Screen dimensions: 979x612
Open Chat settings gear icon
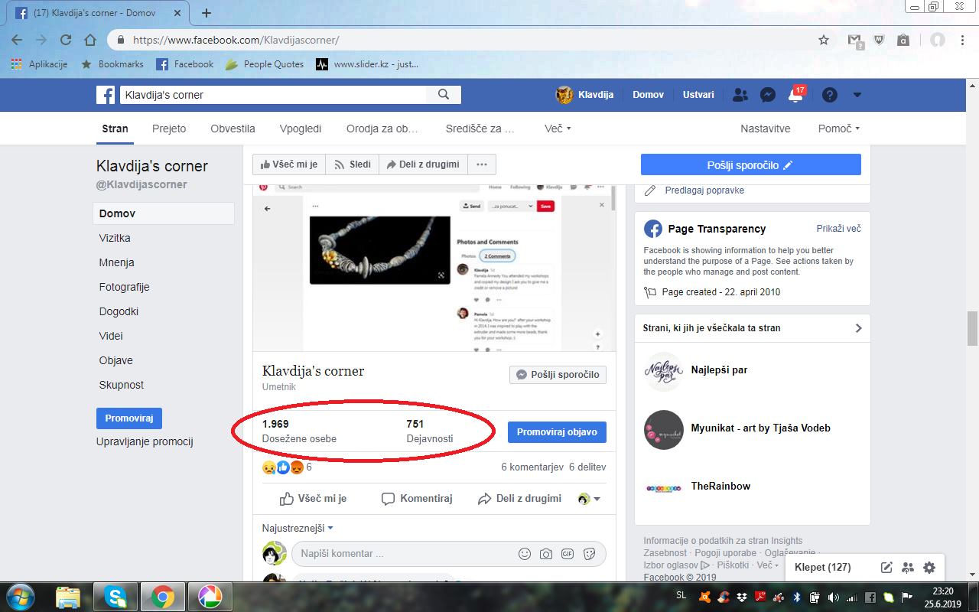coord(929,567)
